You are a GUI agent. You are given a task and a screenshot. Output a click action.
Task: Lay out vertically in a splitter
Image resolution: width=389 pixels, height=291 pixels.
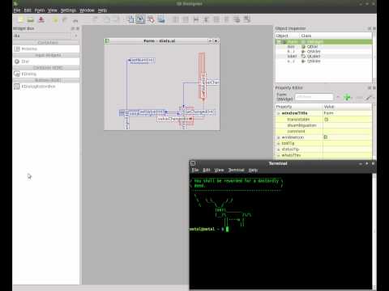click(206, 19)
